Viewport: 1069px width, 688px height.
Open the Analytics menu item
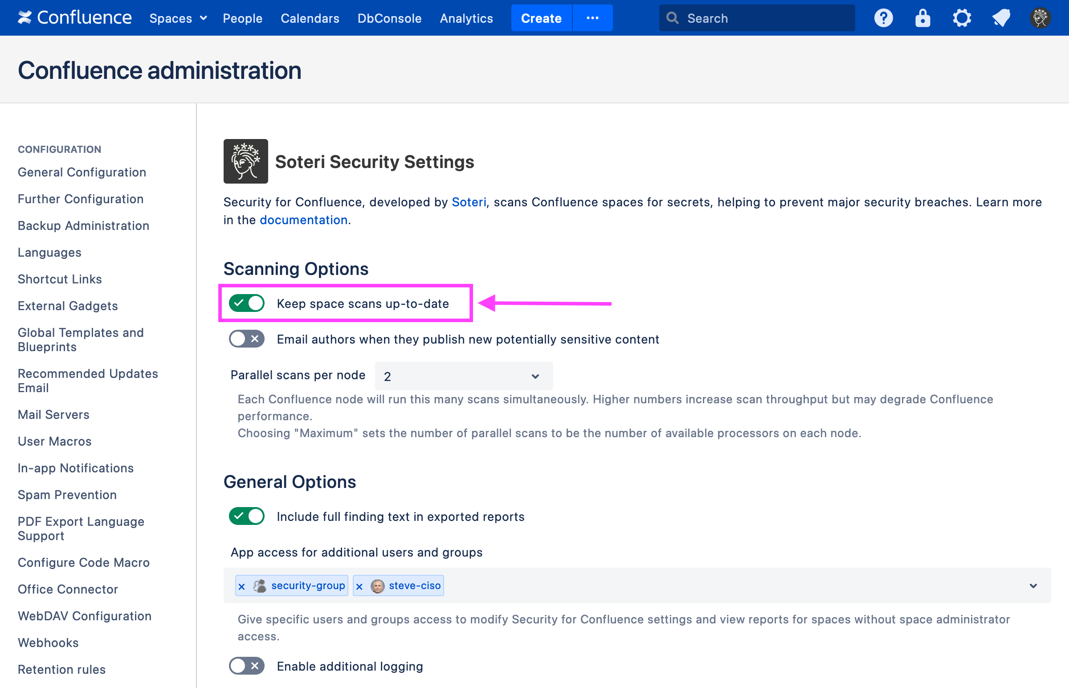pos(466,18)
